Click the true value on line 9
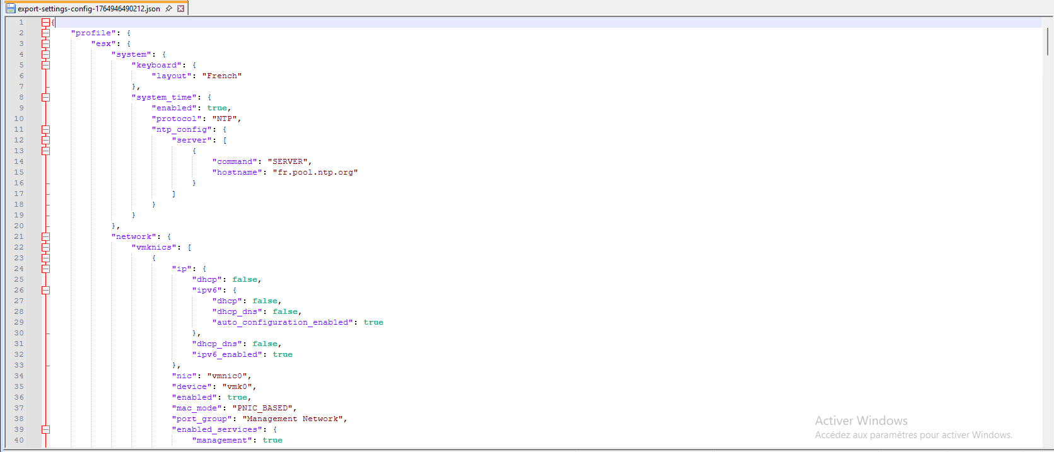Image resolution: width=1054 pixels, height=452 pixels. 217,108
